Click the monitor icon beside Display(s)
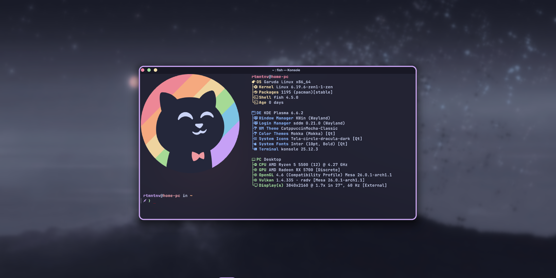This screenshot has width=556, height=278. tap(256, 185)
